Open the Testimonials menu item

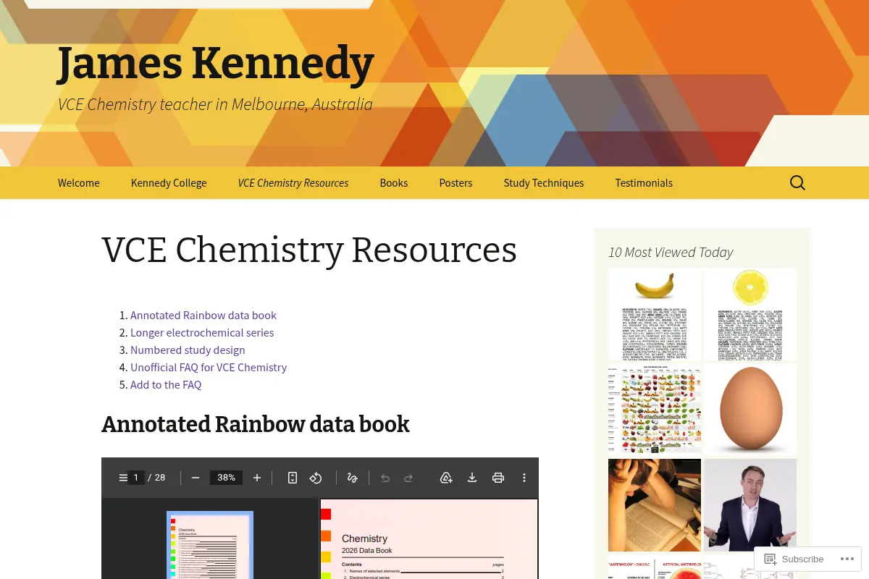[x=644, y=183]
